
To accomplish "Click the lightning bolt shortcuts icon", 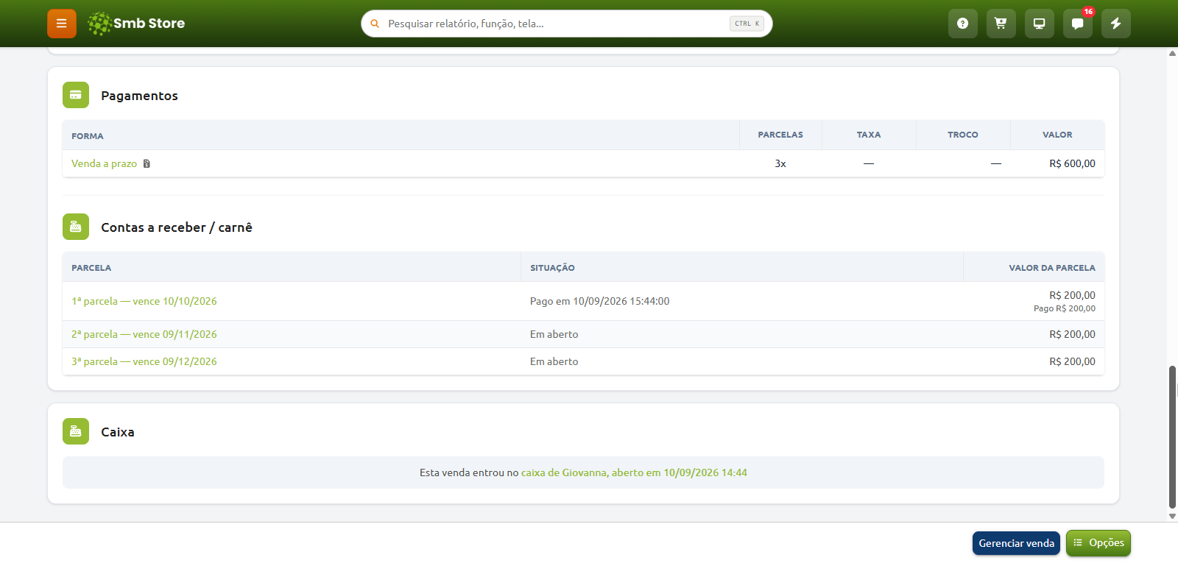I will tap(1115, 24).
